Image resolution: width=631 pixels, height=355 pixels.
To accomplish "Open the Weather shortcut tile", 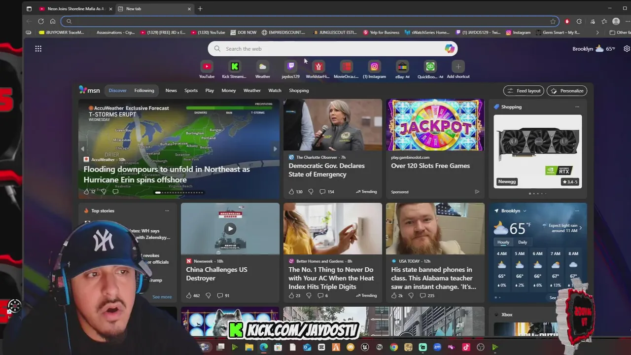I will pos(263,70).
